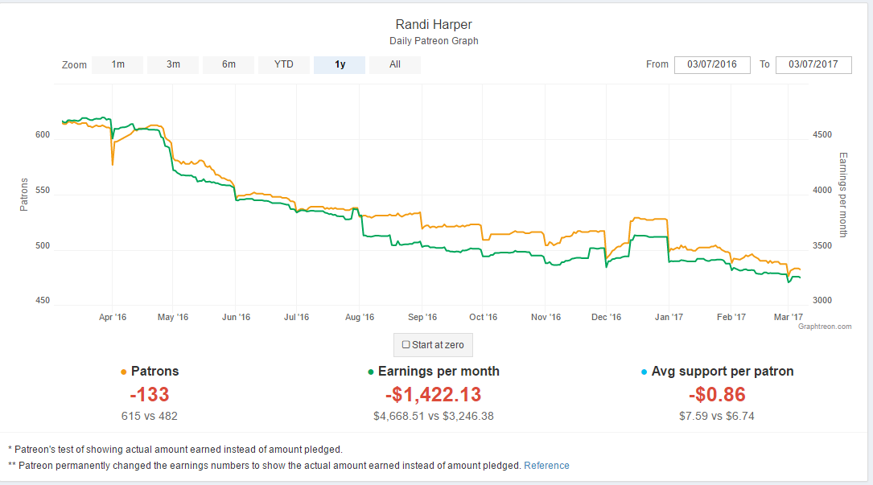Edit the To date field 03/07/2017
This screenshot has height=485, width=873.
[x=813, y=64]
